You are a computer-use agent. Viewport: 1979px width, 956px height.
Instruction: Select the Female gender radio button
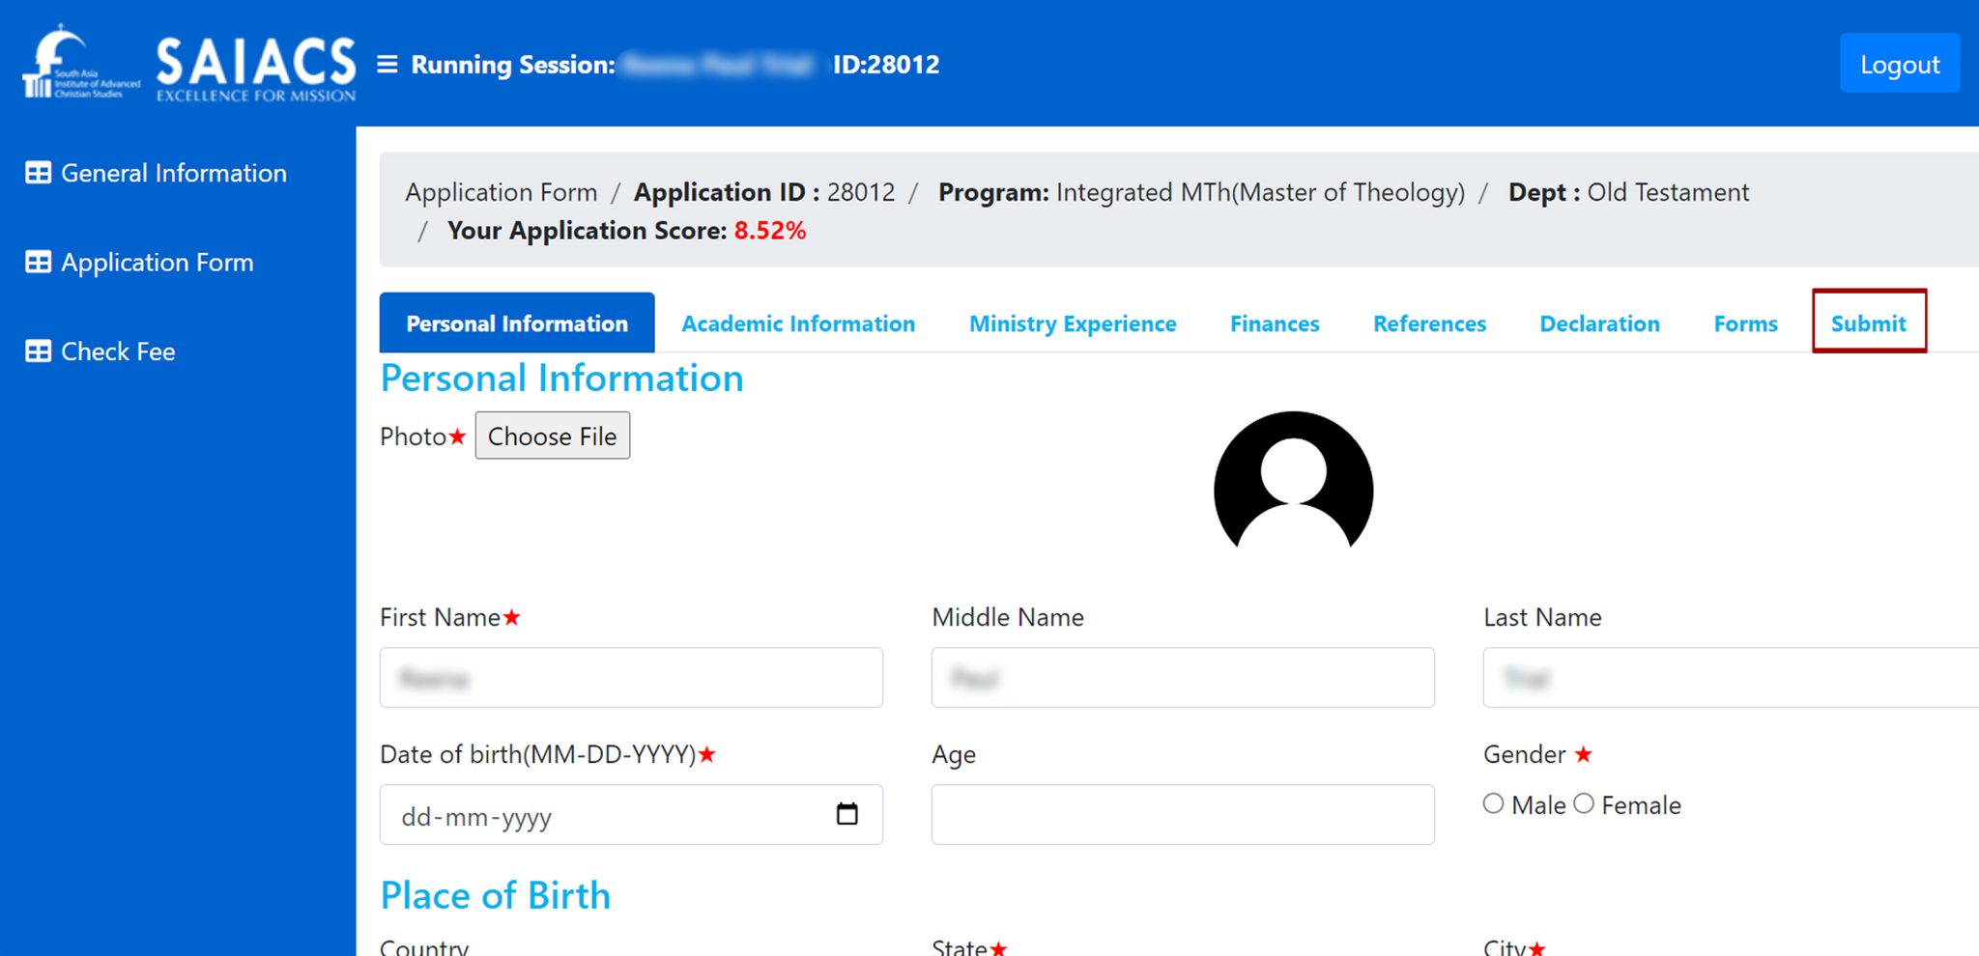(x=1583, y=802)
